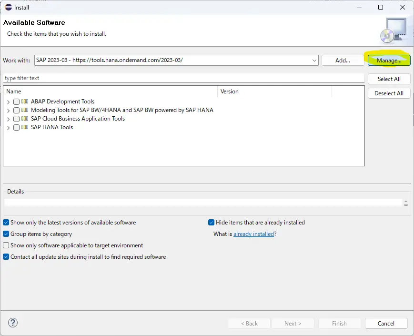414x336 pixels.
Task: Check the SAP Cloud Business Application Tools checkbox
Action: [x=16, y=119]
